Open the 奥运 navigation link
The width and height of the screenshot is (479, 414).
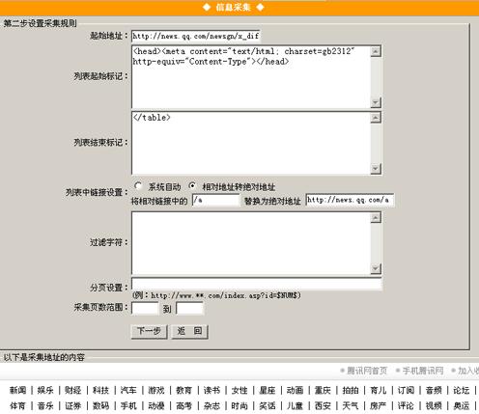pyautogui.click(x=461, y=405)
